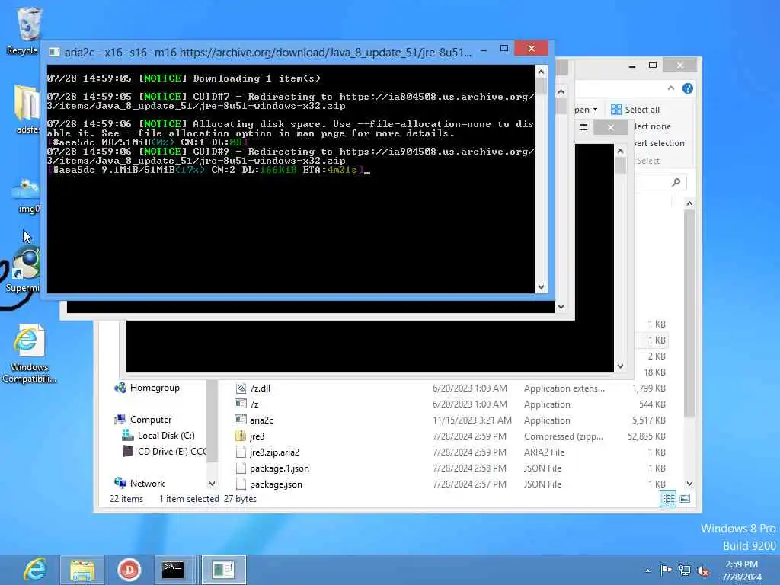Image resolution: width=780 pixels, height=585 pixels.
Task: Minimize the aria2c console window
Action: coord(484,50)
